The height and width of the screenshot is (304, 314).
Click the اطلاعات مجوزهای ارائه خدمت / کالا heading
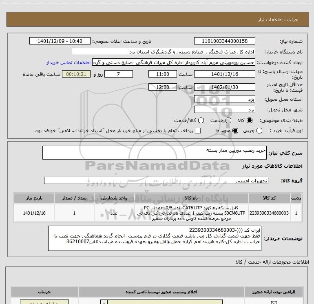click(272, 262)
